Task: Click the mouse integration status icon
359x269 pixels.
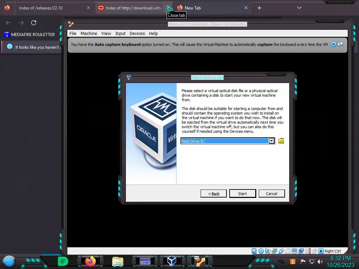Action: 314,251
